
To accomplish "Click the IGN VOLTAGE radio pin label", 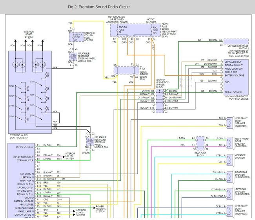I will pos(27,205).
